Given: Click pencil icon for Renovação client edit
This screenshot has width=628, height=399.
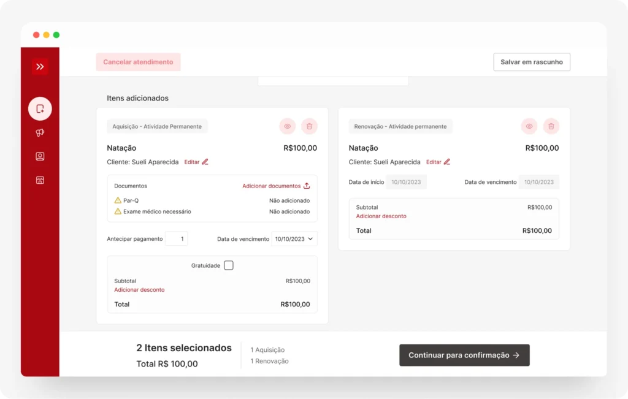Looking at the screenshot, I should [x=446, y=162].
